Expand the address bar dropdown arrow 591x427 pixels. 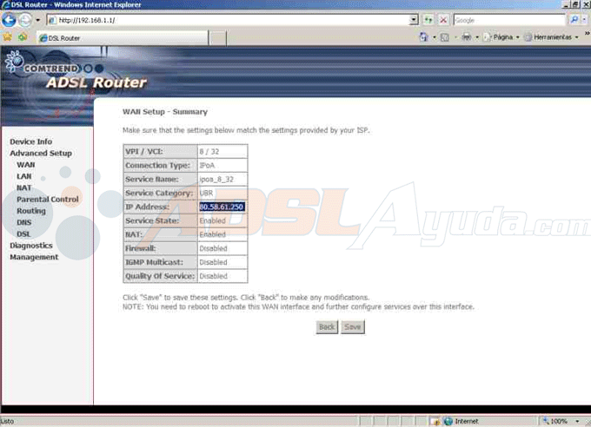click(x=414, y=19)
